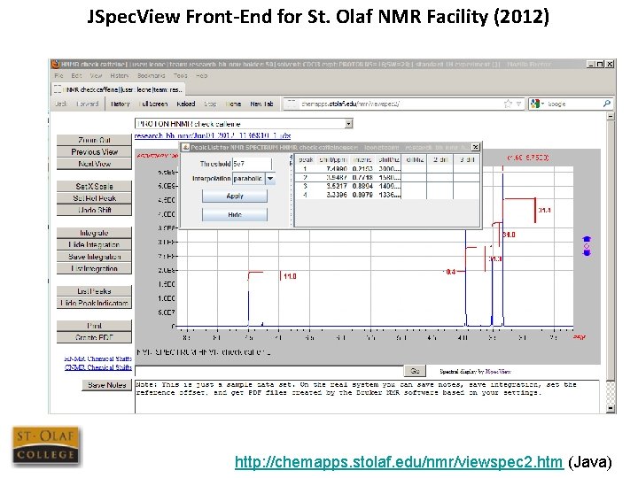Click the Stop toolbar button
The image size is (638, 478).
[210, 104]
